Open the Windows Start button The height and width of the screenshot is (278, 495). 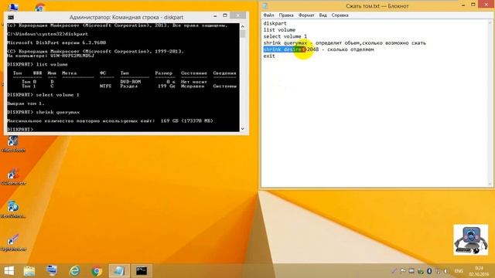click(9, 271)
